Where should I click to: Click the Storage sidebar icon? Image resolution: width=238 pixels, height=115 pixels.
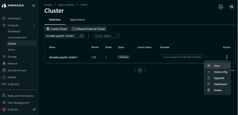pyautogui.click(x=4, y=57)
